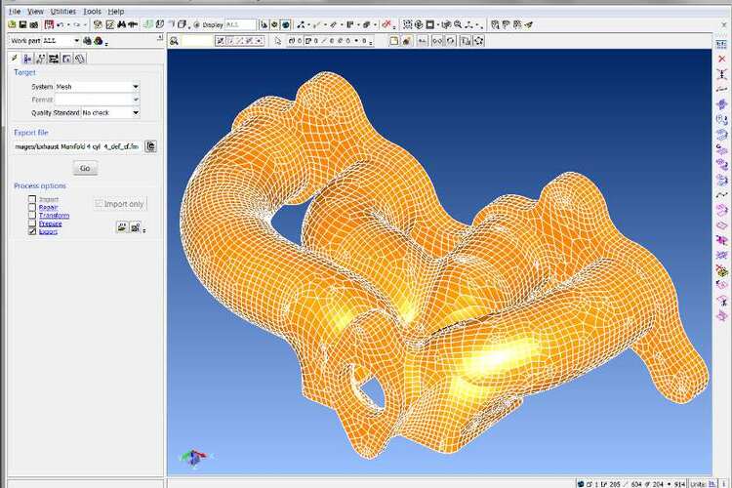Image resolution: width=732 pixels, height=488 pixels.
Task: Click the save icon in the top toolbar
Action: (x=21, y=23)
